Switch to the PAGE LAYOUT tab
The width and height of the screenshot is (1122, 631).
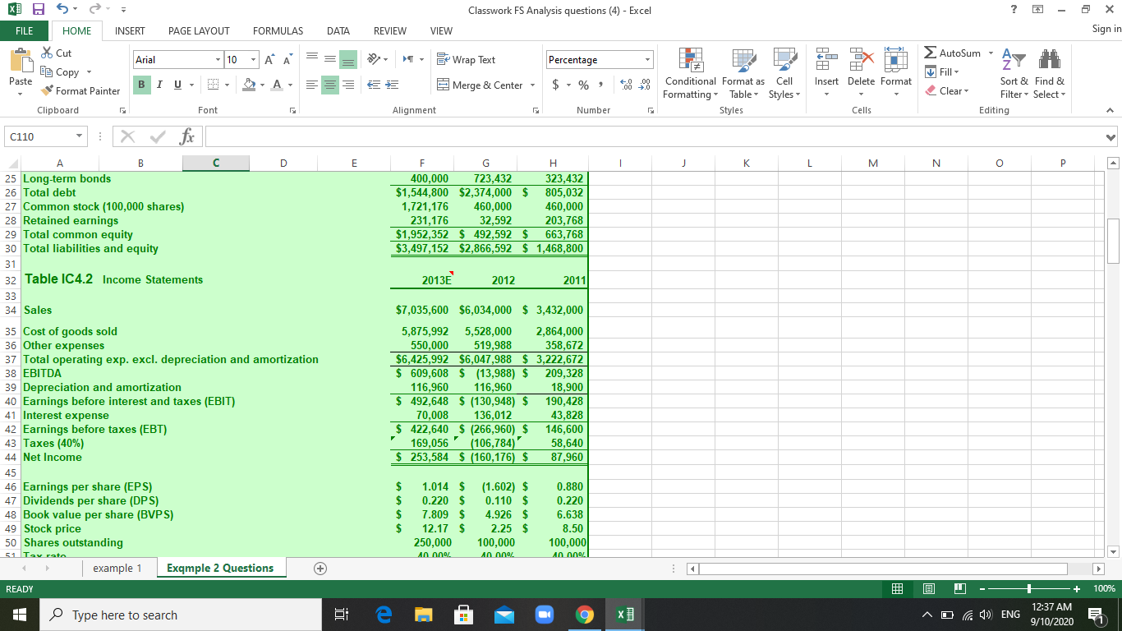pos(199,30)
